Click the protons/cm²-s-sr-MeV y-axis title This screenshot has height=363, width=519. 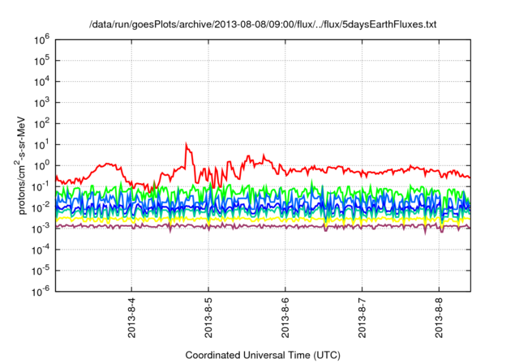(x=20, y=165)
